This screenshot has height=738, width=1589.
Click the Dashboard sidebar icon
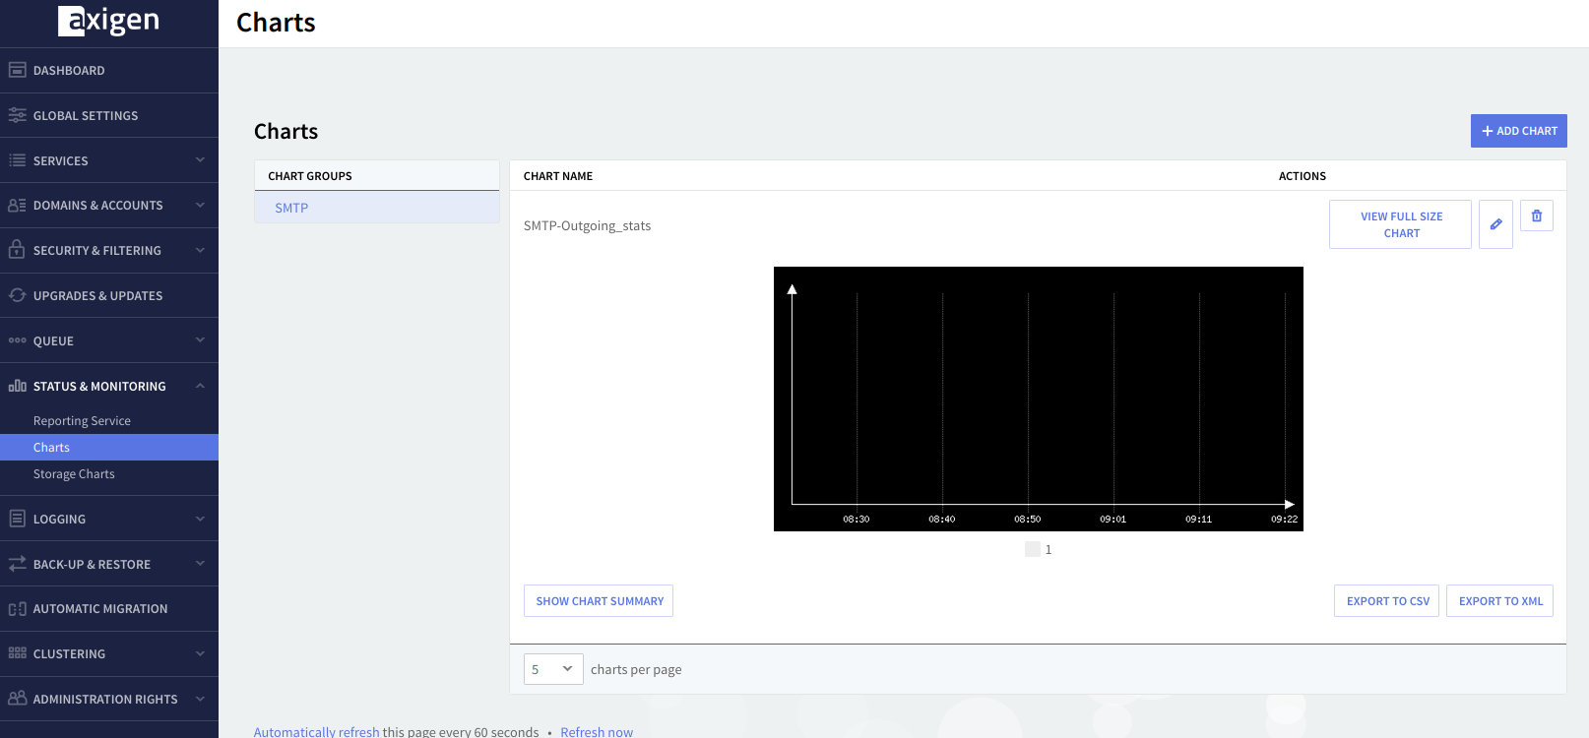pyautogui.click(x=17, y=70)
